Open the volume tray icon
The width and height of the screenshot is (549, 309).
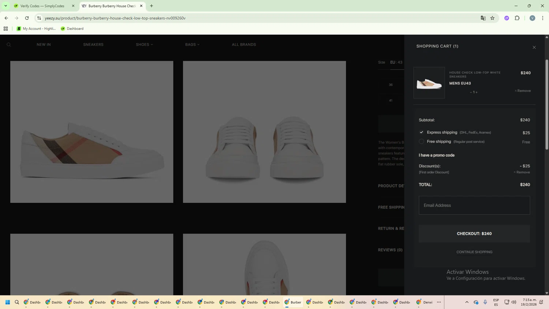(x=514, y=302)
